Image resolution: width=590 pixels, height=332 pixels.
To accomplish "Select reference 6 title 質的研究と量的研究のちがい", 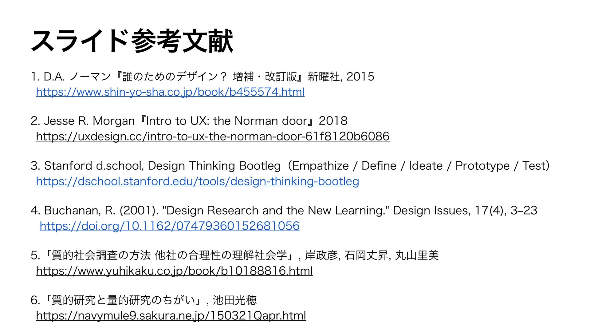I will 124,300.
